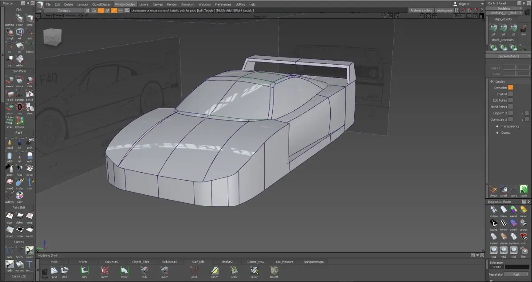Click the Spans input field

(x=509, y=74)
